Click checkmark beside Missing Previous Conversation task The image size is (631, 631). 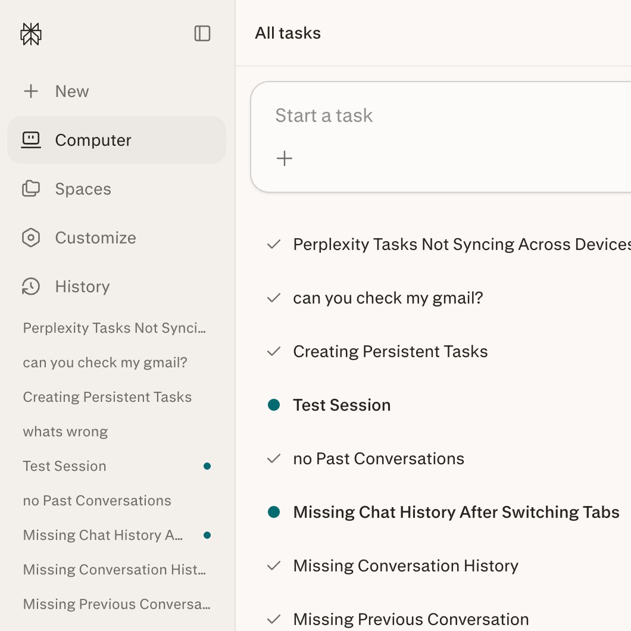(x=274, y=619)
